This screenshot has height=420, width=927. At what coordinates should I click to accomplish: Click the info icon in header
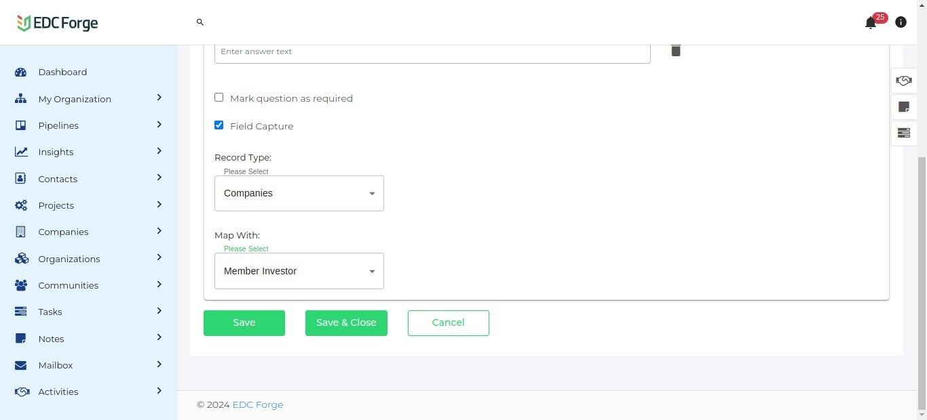901,22
